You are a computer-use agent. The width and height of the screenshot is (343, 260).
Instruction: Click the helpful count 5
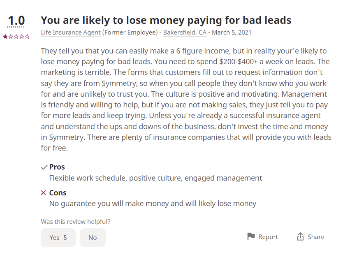[x=65, y=238]
